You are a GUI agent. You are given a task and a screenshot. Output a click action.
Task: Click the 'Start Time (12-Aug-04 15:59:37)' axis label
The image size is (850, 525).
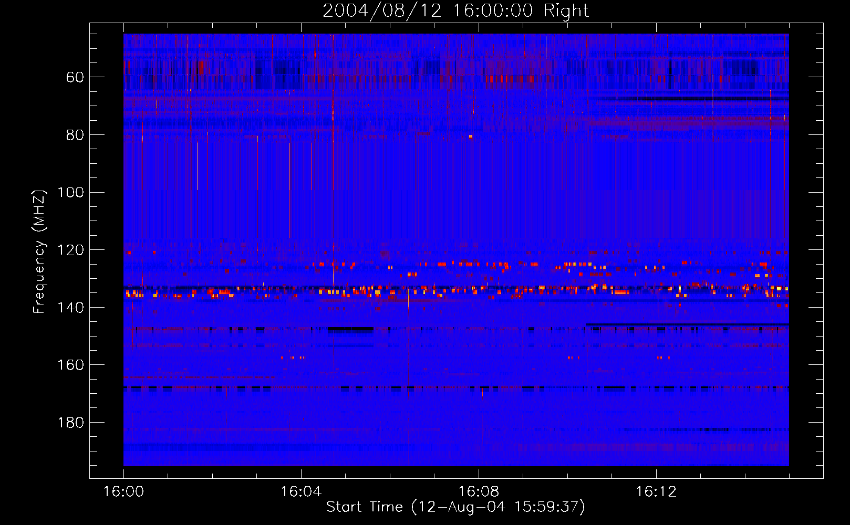coord(455,507)
